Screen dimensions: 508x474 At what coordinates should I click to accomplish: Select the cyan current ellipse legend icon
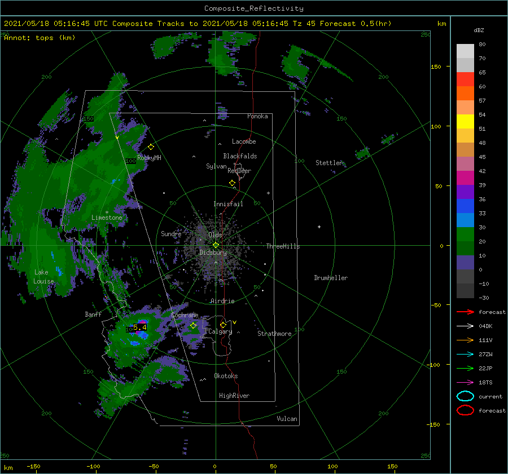coord(465,396)
